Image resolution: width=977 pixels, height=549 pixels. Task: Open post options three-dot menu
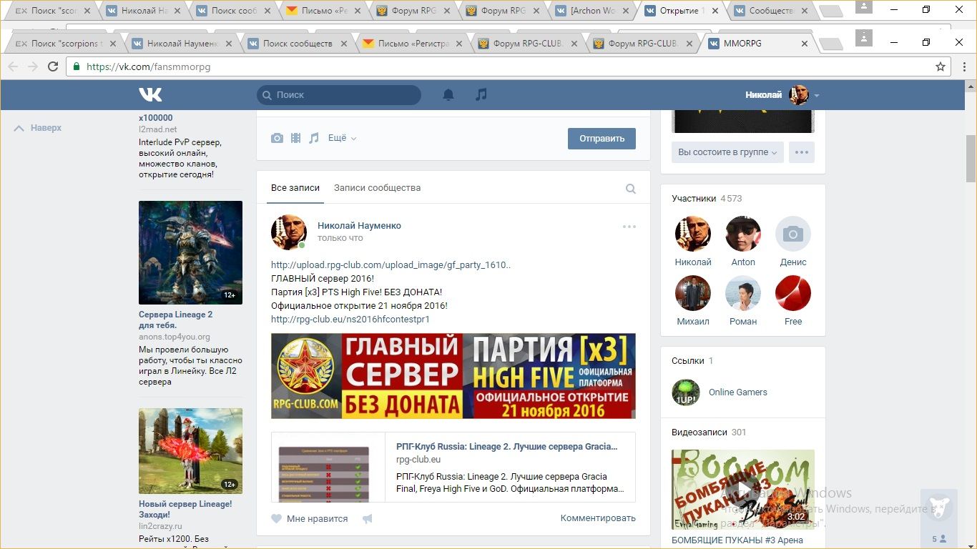[x=629, y=227]
